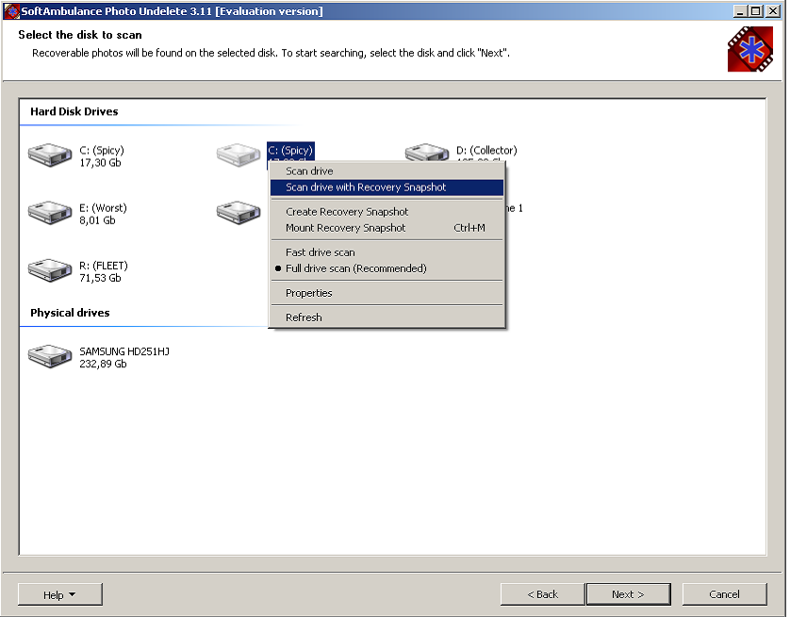The width and height of the screenshot is (790, 617).
Task: Switch to Fast drive scan mode
Action: pyautogui.click(x=387, y=252)
